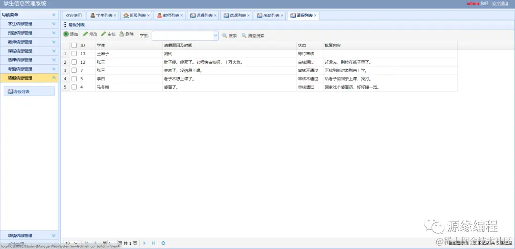Screen dimensions: 515x249
Task: Go to last page pagination icon
Action: pos(153,243)
